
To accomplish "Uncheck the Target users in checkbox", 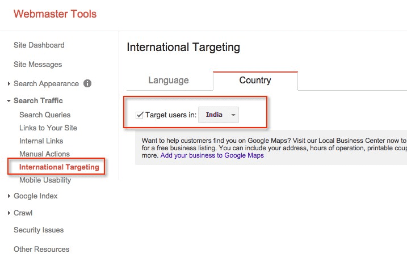I will tap(140, 115).
